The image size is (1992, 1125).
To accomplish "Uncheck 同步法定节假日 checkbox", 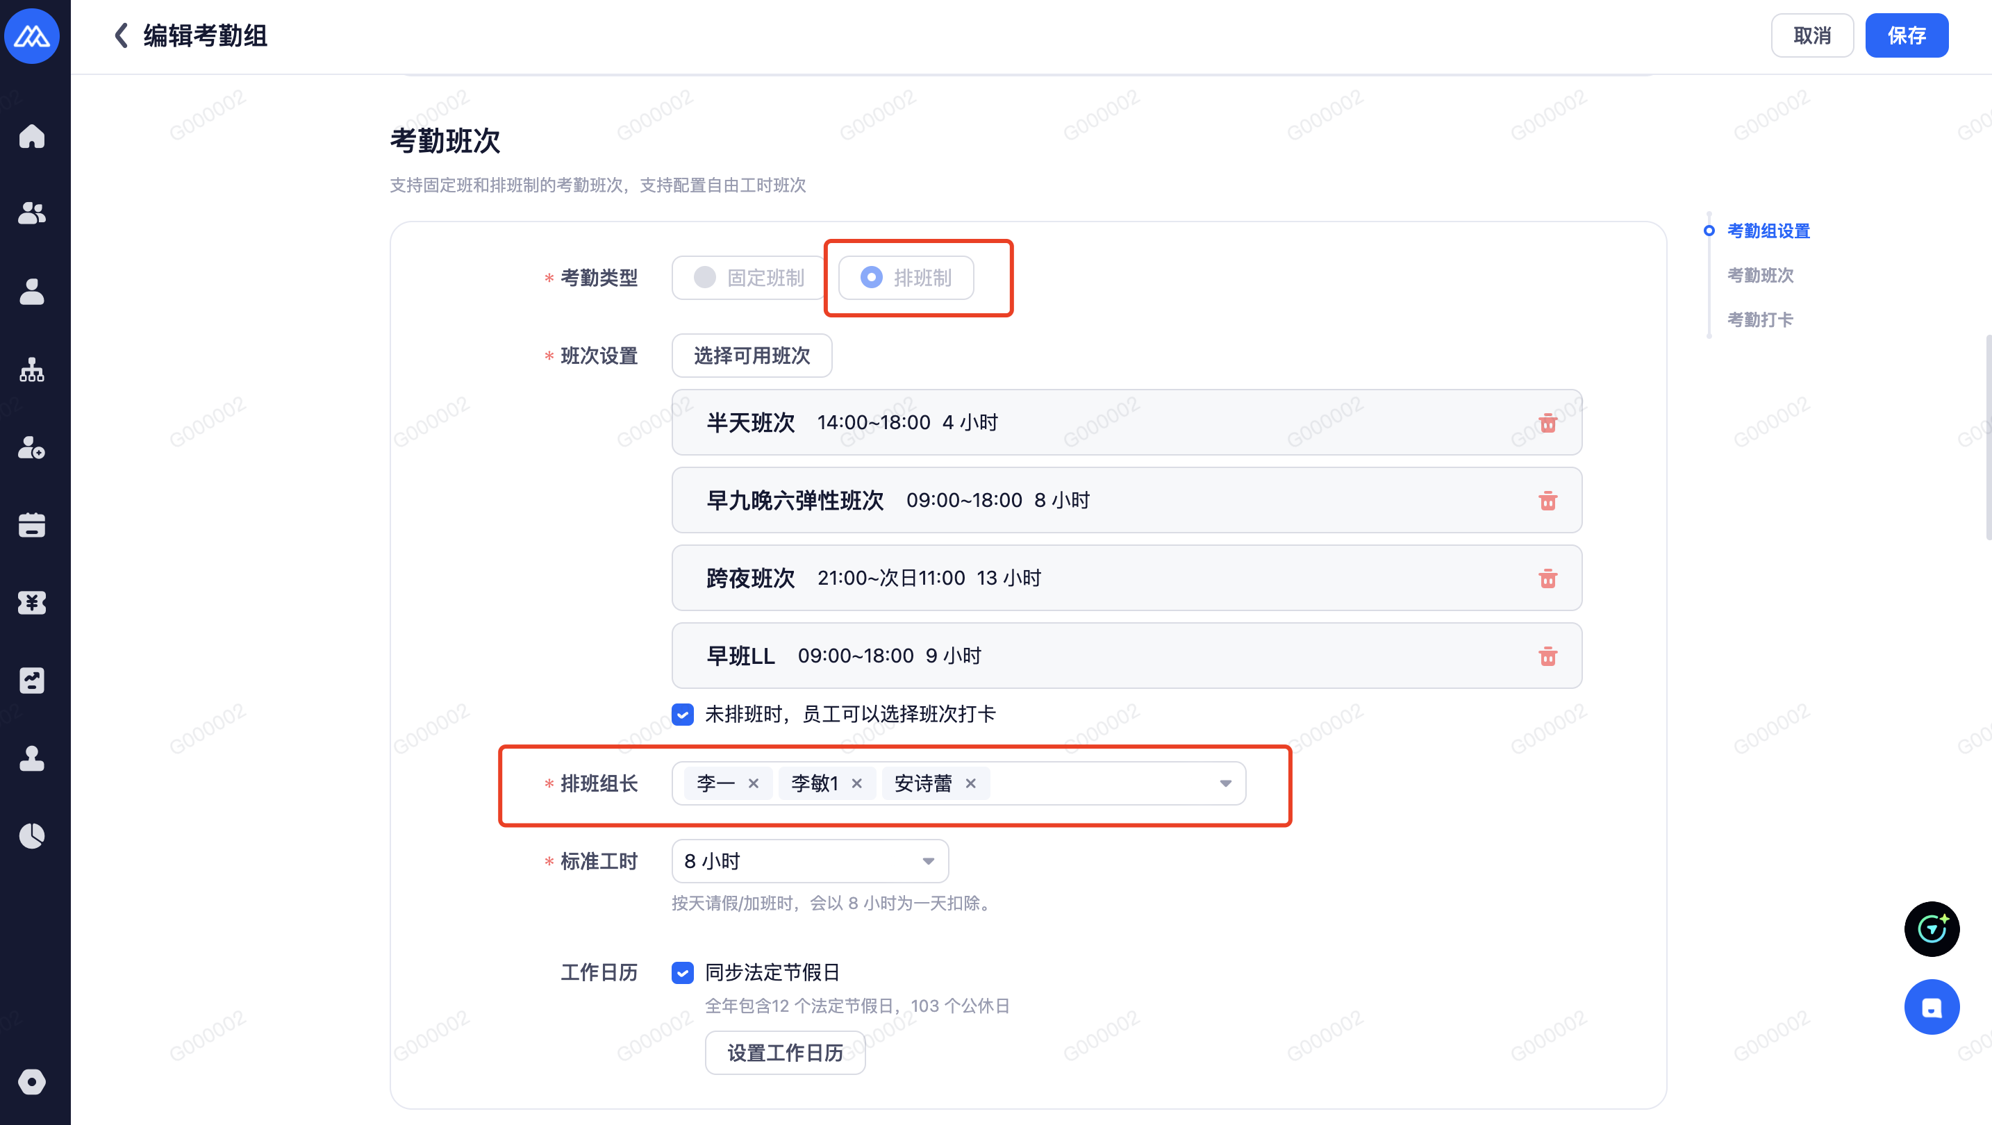I will pos(683,973).
